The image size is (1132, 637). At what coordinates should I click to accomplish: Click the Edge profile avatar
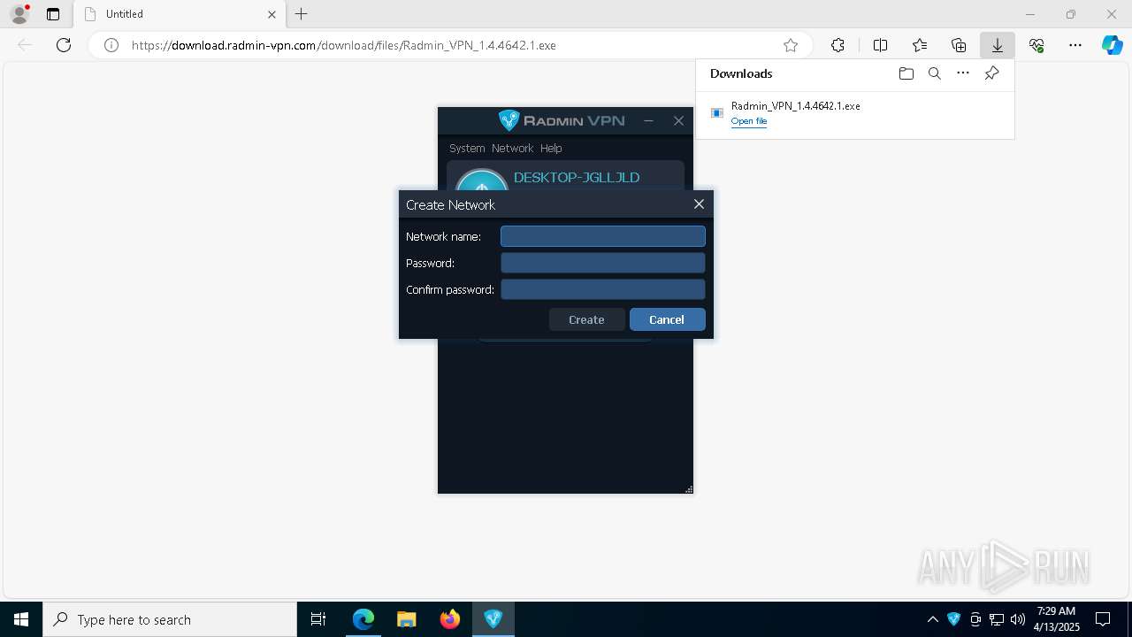click(x=19, y=14)
